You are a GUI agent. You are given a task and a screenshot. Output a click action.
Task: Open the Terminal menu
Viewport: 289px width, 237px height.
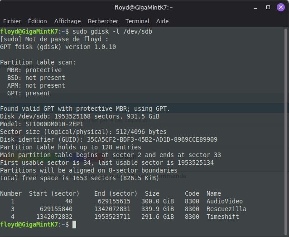pyautogui.click(x=137, y=21)
